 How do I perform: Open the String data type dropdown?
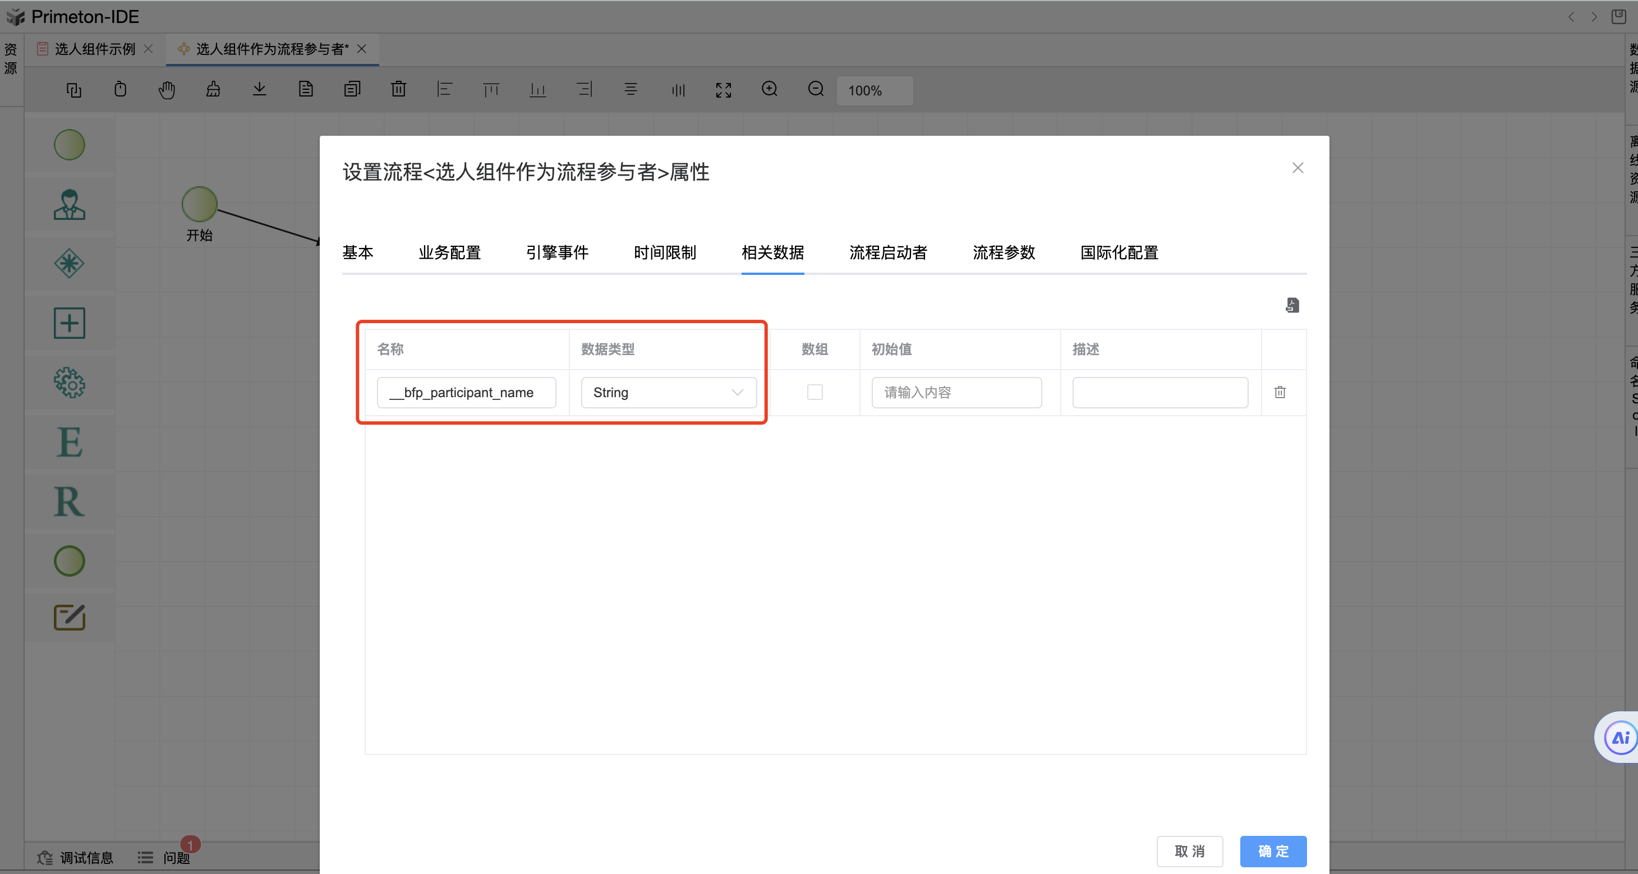pyautogui.click(x=668, y=393)
